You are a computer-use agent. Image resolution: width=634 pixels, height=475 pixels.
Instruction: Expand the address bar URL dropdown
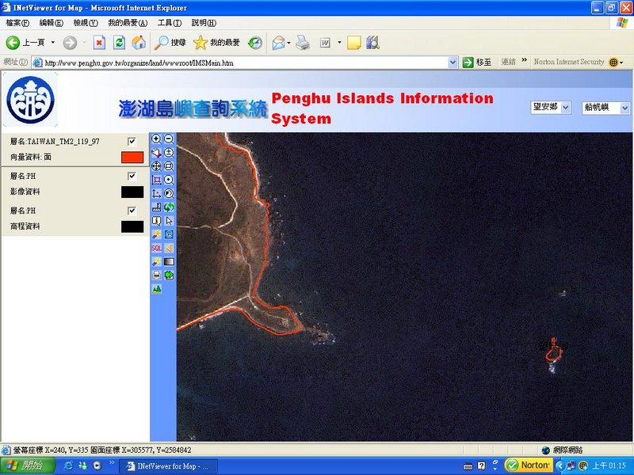[x=453, y=62]
